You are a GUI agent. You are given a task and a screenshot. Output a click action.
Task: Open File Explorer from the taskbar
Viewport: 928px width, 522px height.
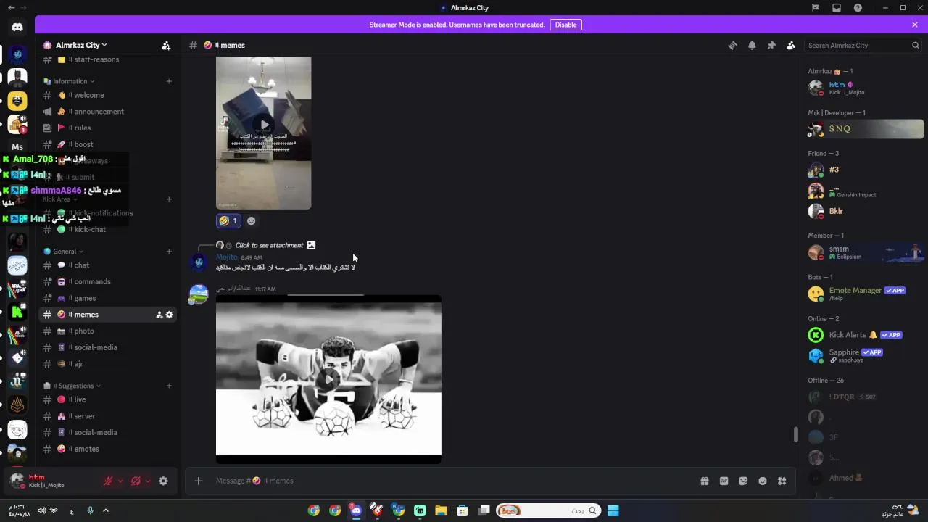point(441,510)
